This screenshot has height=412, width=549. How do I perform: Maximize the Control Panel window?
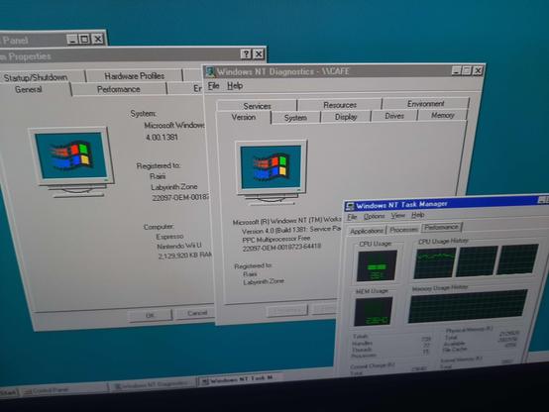(x=84, y=39)
